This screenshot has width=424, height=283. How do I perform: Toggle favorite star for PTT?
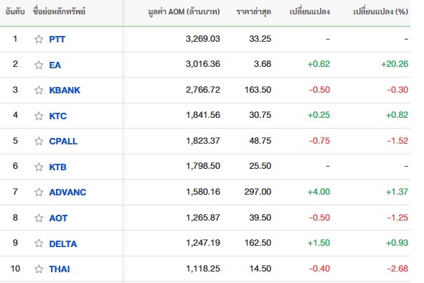coord(39,39)
